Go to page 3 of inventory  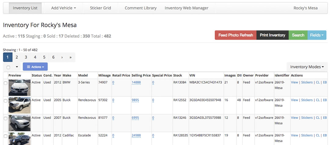pyautogui.click(x=26, y=57)
